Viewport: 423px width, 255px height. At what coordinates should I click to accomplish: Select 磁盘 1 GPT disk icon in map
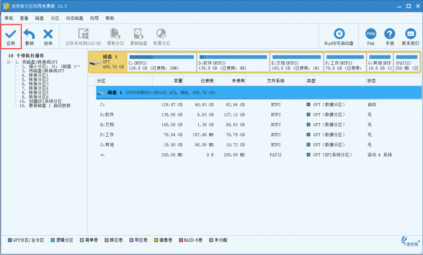[x=95, y=64]
